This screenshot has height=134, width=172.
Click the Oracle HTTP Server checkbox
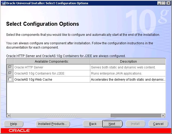(x=10, y=67)
